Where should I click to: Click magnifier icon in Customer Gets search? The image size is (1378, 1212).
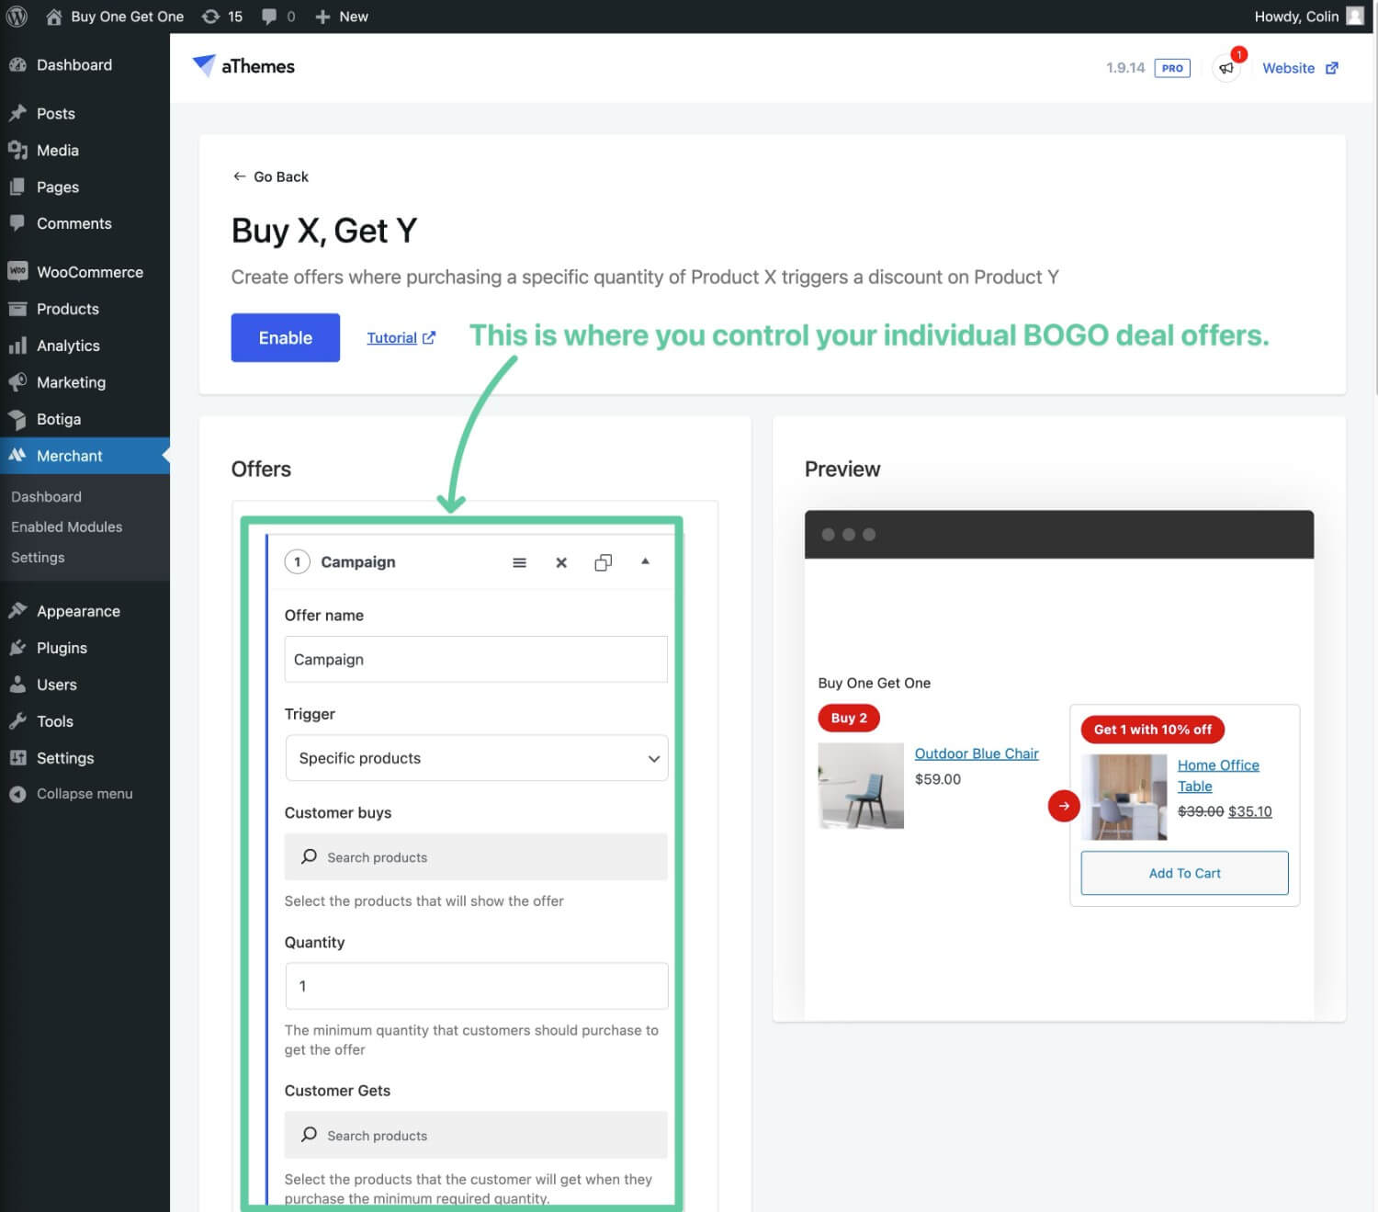310,1135
